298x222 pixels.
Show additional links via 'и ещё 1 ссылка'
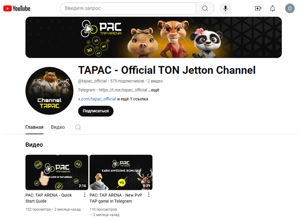(x=133, y=99)
